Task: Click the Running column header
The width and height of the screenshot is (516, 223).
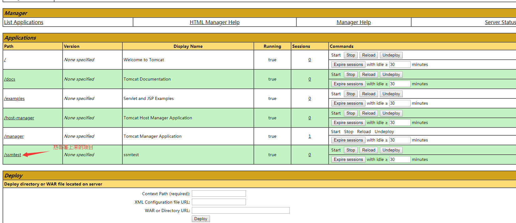Action: [272, 46]
